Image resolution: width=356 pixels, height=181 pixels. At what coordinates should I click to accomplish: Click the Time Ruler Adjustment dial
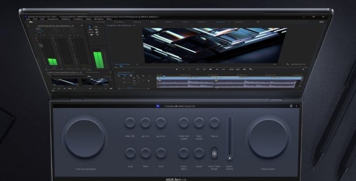point(85,138)
